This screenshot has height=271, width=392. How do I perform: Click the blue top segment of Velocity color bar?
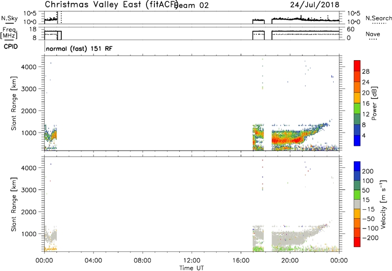point(357,166)
